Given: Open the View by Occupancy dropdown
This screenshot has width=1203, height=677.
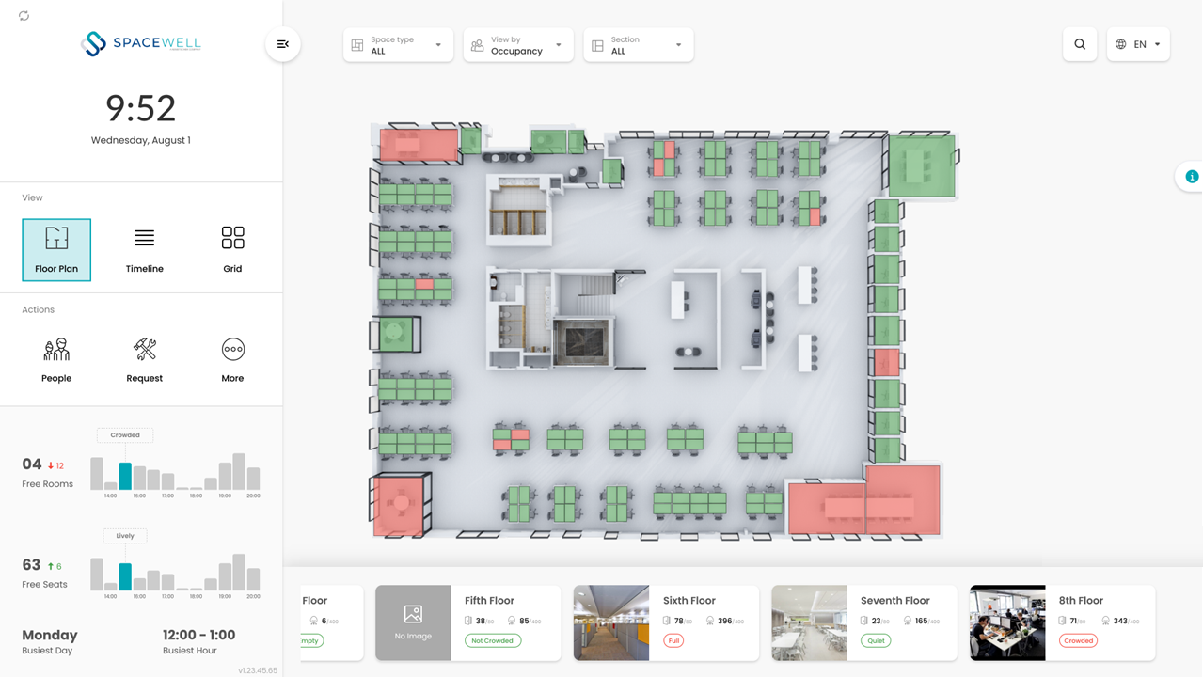Looking at the screenshot, I should [x=518, y=45].
